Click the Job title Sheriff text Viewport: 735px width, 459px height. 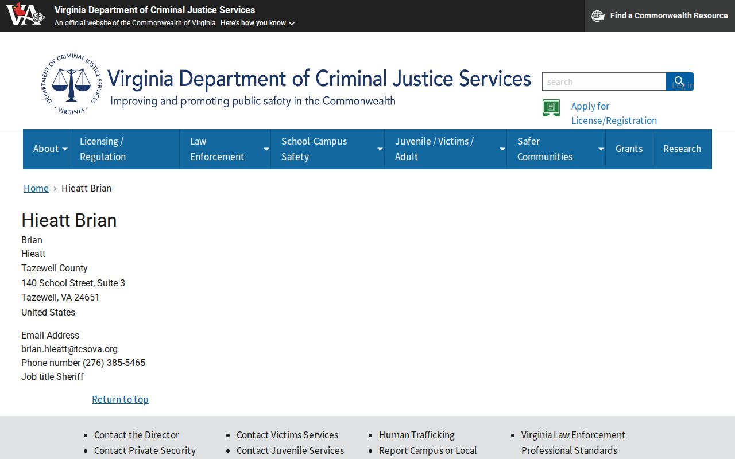click(x=52, y=376)
